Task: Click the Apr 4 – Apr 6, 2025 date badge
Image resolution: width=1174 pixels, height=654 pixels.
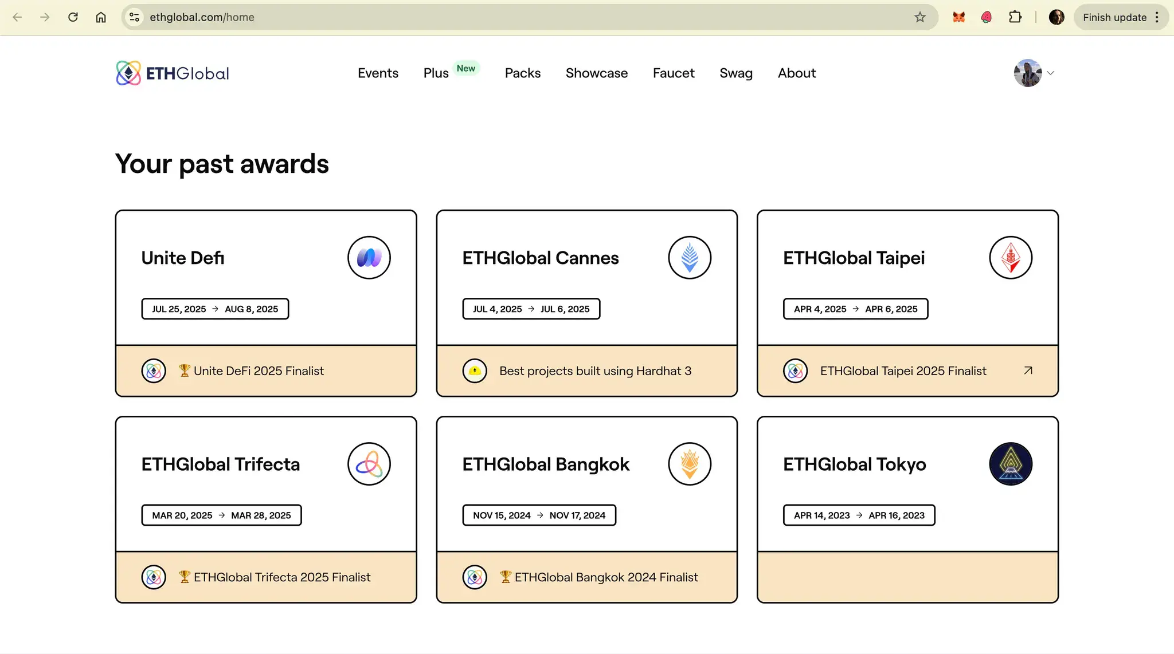Action: [856, 309]
